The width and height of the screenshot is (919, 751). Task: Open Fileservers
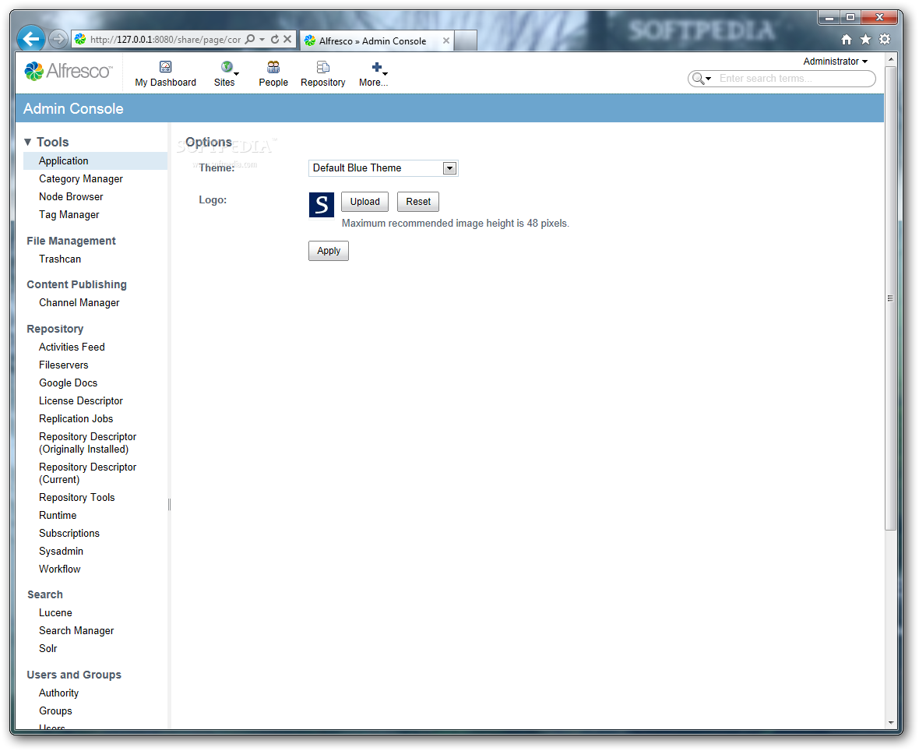coord(63,365)
